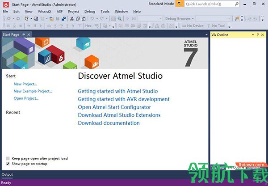
Task: Click the feedback filter icon beside Standard Mode
Action: 179,4
